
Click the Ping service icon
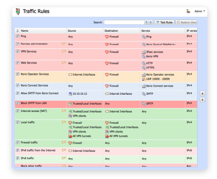coord(144,37)
